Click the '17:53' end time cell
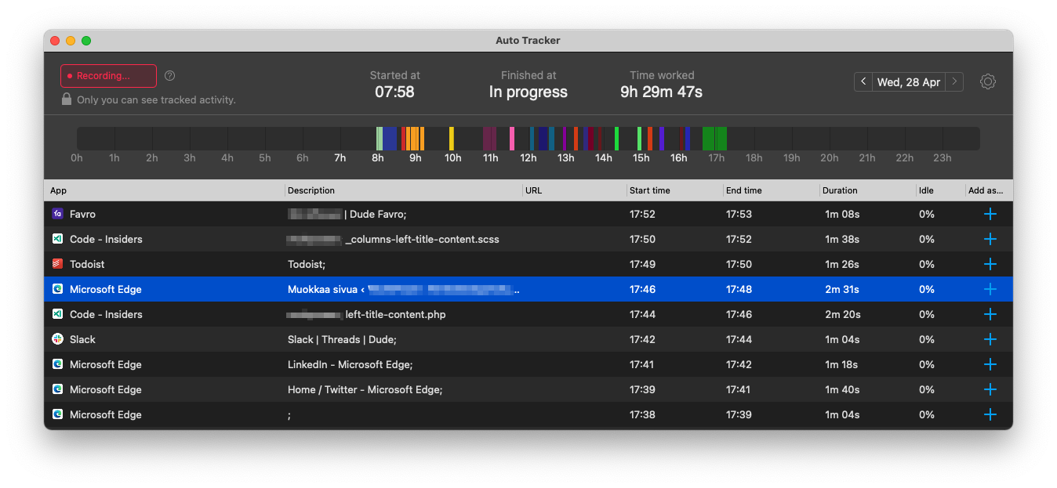 click(x=739, y=214)
